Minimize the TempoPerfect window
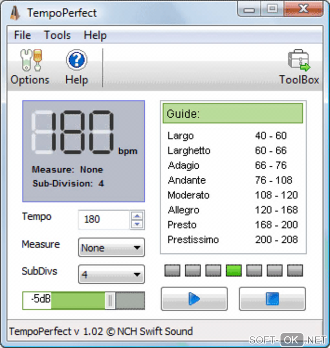The height and width of the screenshot is (348, 330). point(249,9)
